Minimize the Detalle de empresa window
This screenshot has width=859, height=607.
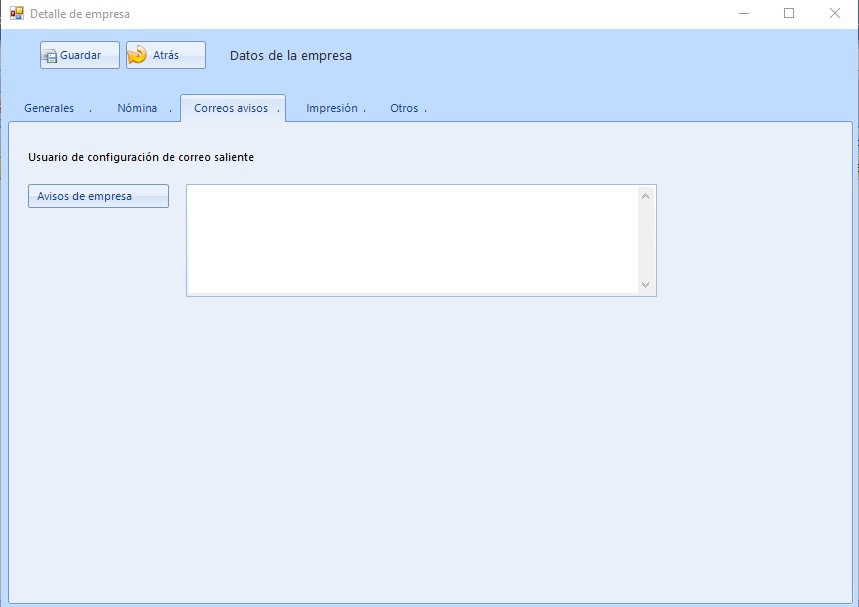[x=744, y=13]
